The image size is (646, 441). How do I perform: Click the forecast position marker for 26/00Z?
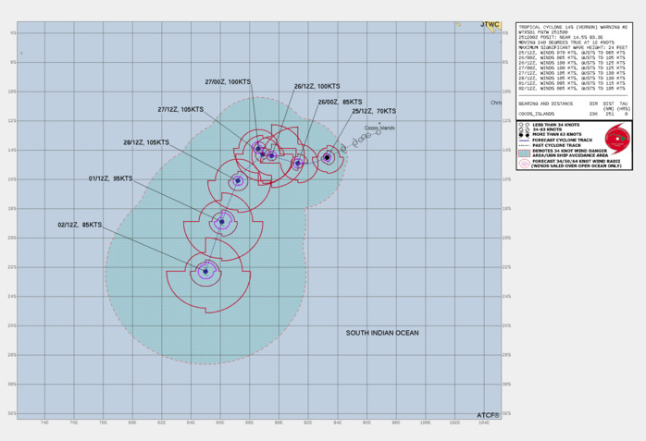click(298, 164)
